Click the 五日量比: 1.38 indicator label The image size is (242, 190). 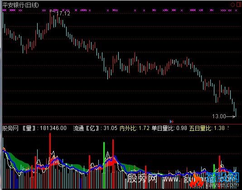(207, 128)
